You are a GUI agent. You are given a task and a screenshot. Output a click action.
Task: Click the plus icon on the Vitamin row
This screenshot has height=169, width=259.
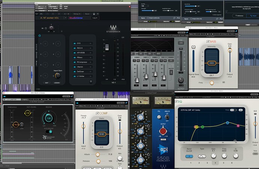click(x=90, y=67)
